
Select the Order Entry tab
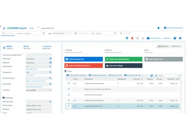pyautogui.click(x=8, y=33)
